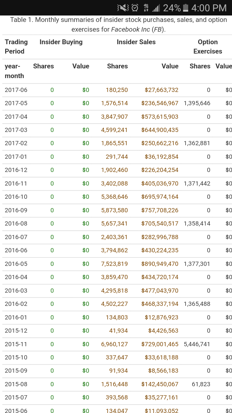Select the 2015-12 row label
Image resolution: width=232 pixels, height=413 pixels.
click(x=16, y=331)
